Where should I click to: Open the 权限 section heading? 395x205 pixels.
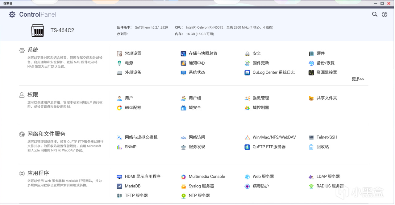coord(33,95)
